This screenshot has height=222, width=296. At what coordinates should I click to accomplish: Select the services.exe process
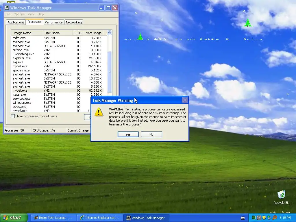point(51,99)
